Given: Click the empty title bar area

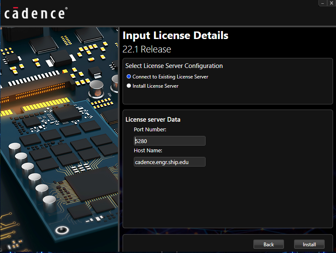Looking at the screenshot, I should click(189, 13).
